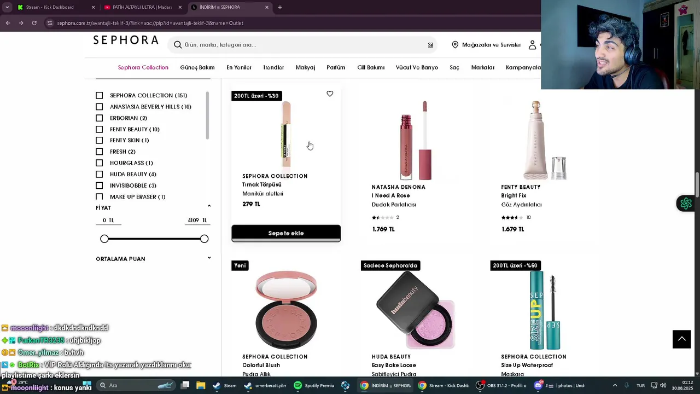Open File Explorer from the taskbar
Screen dimensions: 700x394
[201, 385]
